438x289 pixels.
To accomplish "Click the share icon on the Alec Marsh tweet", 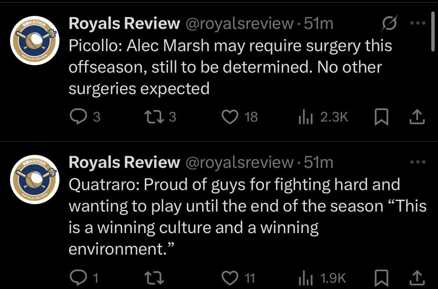I will [417, 117].
